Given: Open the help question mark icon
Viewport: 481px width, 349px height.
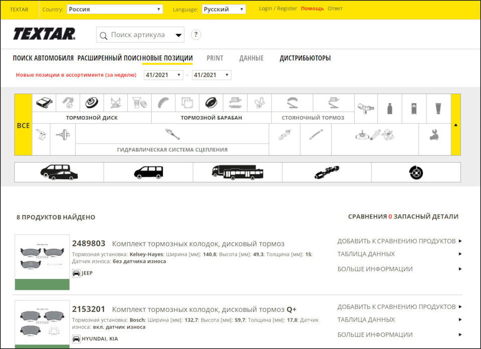Looking at the screenshot, I should coord(195,35).
